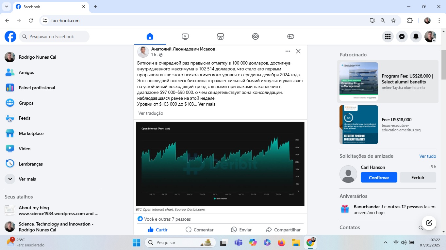Viewport: 446px width, 250px height.
Task: Confirm Carl Hanson's friend request
Action: 379,178
